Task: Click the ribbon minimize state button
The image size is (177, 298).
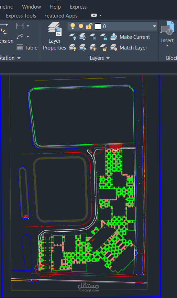Action: tap(94, 15)
